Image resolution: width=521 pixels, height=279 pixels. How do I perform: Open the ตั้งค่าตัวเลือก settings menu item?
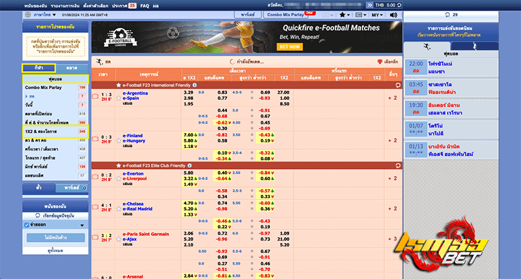96,6
